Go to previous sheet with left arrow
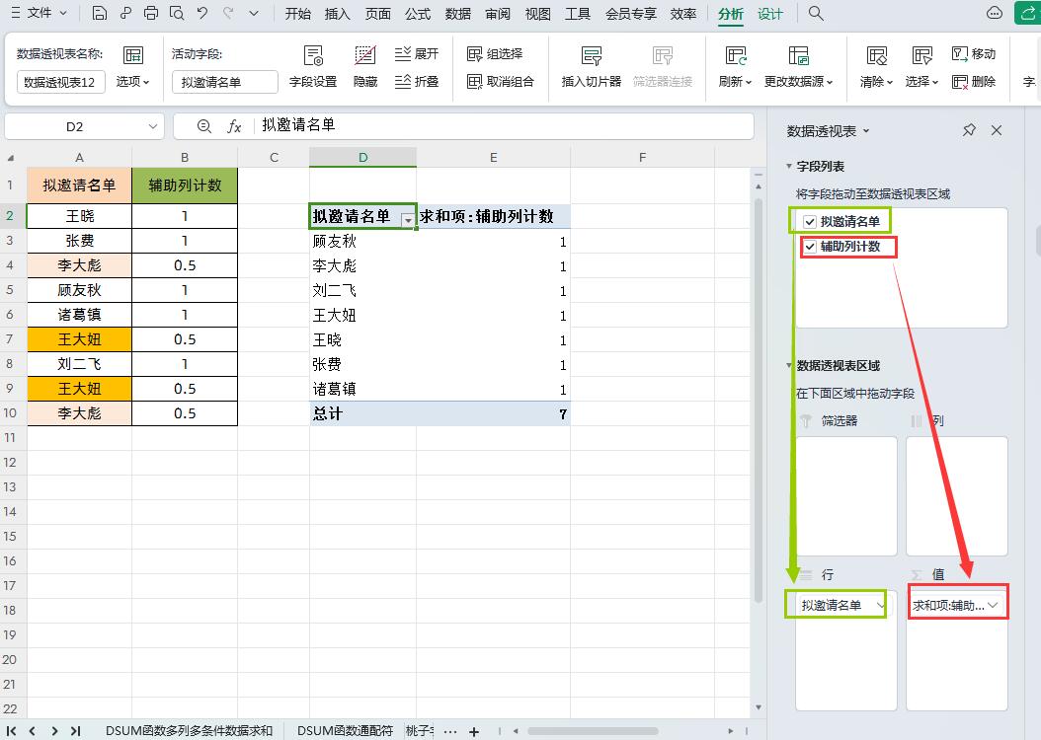 (x=33, y=731)
